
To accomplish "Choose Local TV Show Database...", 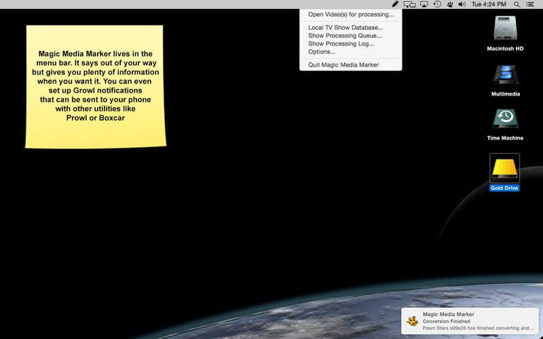I will point(351,27).
